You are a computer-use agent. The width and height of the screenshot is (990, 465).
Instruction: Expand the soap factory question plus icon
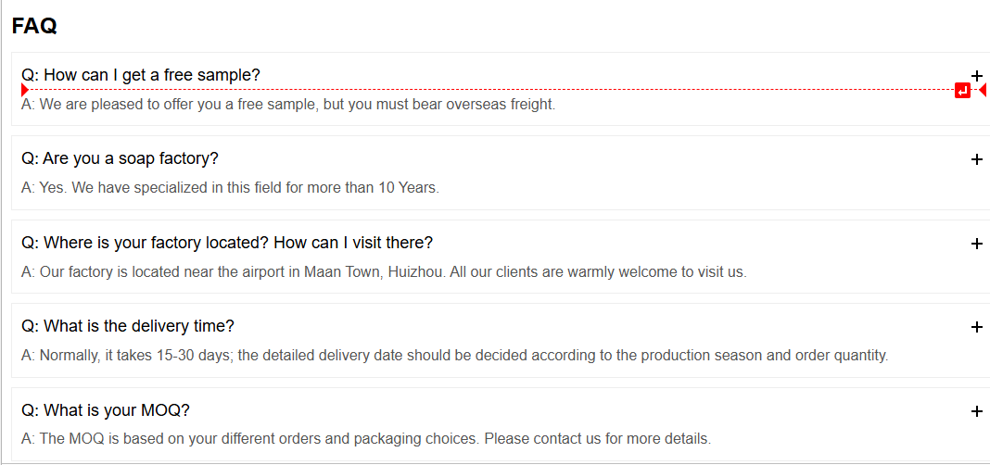[977, 159]
